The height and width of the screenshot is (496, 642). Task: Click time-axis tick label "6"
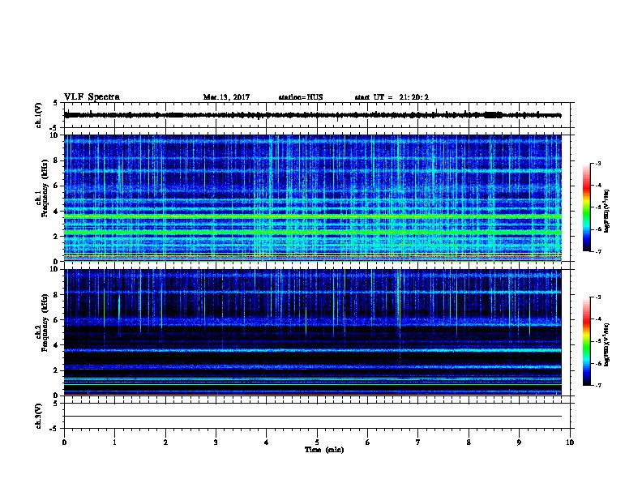pyautogui.click(x=368, y=442)
